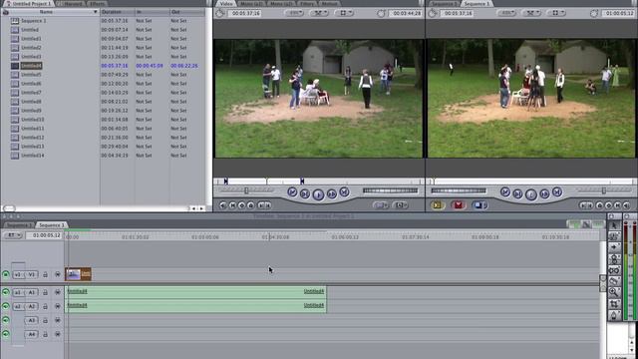638x359 pixels.
Task: Lock the A2 audio track
Action: coord(45,306)
